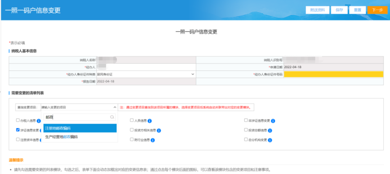Open info icon beside 非涉证信息变更

pyautogui.click(x=273, y=121)
